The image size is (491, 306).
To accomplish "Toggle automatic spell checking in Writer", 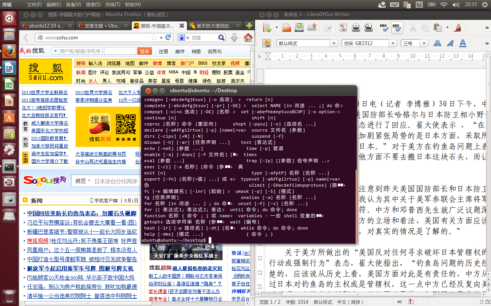I will pos(397,28).
